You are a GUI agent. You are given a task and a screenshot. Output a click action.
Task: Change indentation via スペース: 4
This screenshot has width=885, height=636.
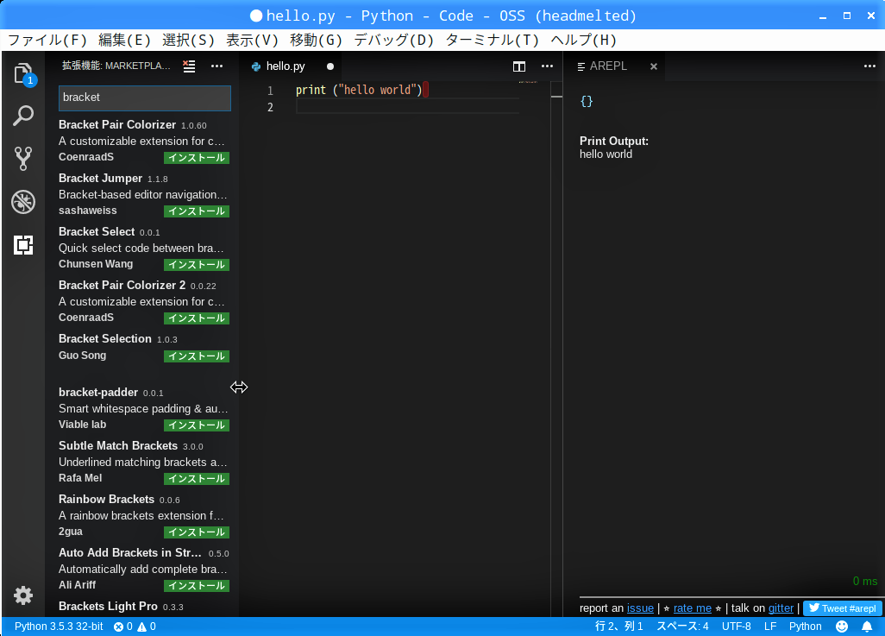tap(682, 627)
